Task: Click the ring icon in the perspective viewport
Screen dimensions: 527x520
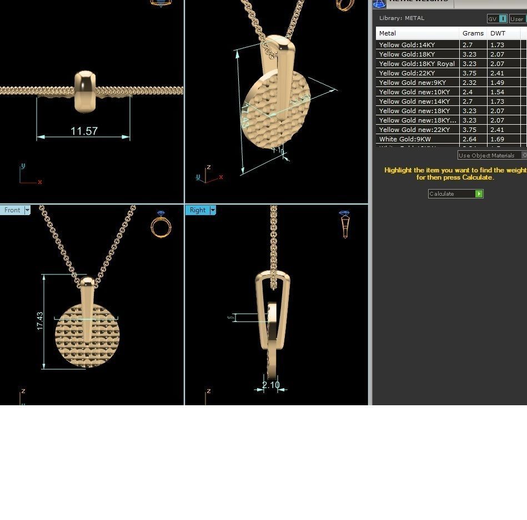Action: 345,4
